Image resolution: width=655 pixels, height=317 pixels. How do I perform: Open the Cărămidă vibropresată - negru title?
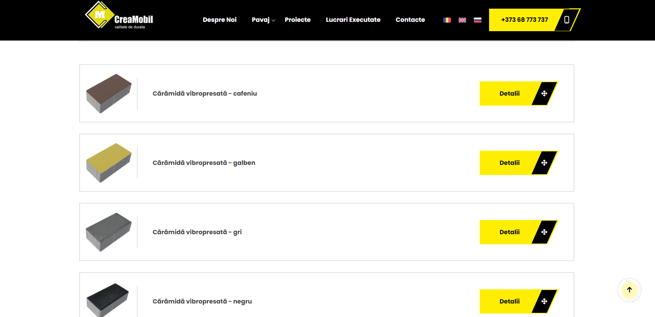202,301
